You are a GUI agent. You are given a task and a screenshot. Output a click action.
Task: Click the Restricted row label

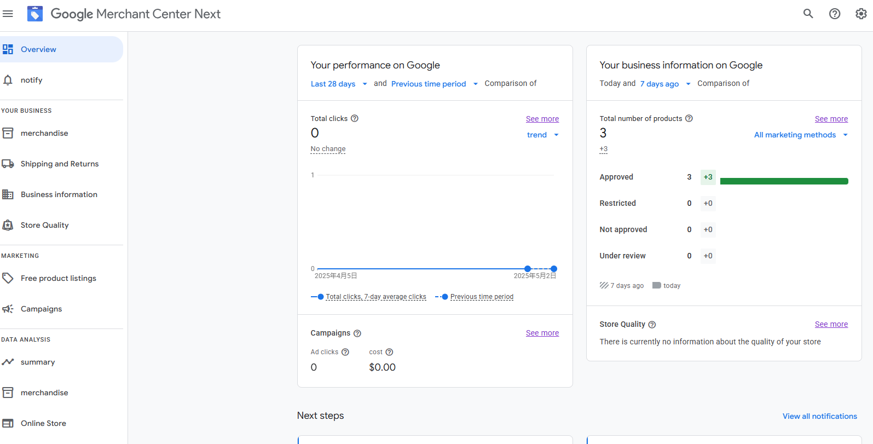618,203
